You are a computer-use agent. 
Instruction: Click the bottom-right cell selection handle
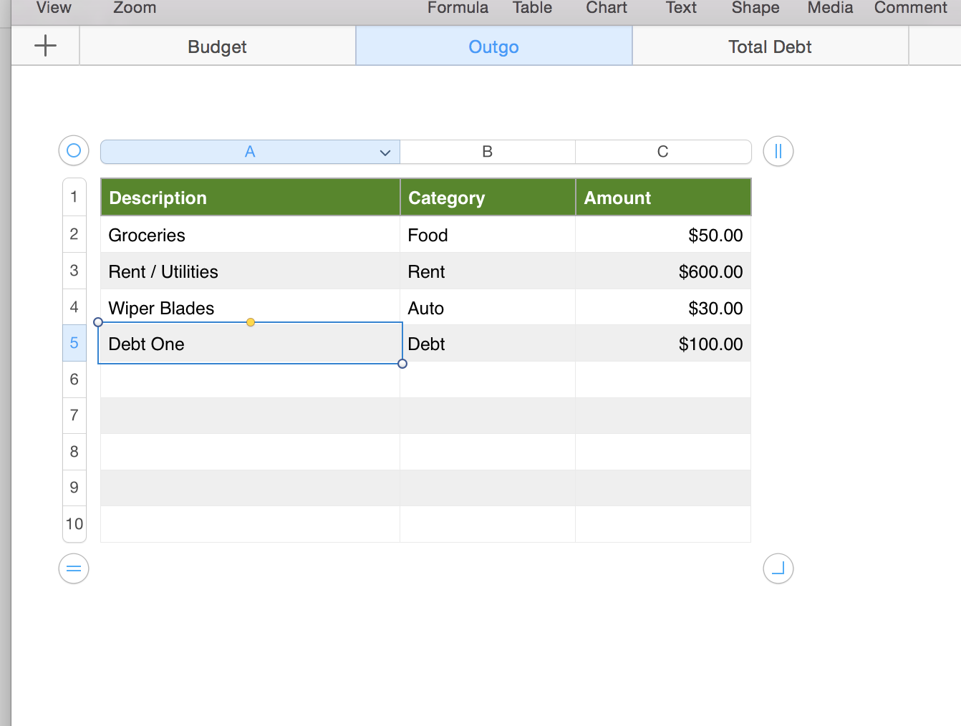[x=402, y=364]
